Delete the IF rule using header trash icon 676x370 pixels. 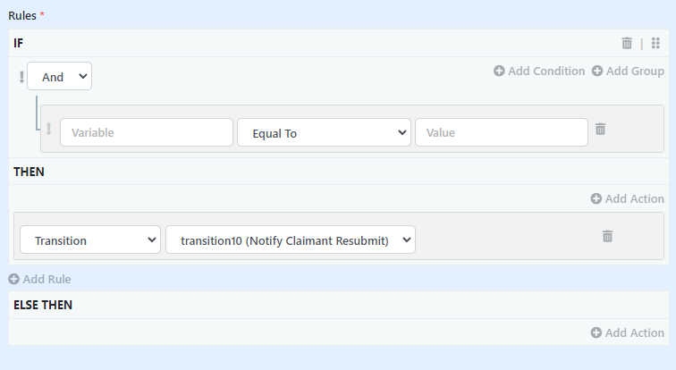[x=627, y=43]
